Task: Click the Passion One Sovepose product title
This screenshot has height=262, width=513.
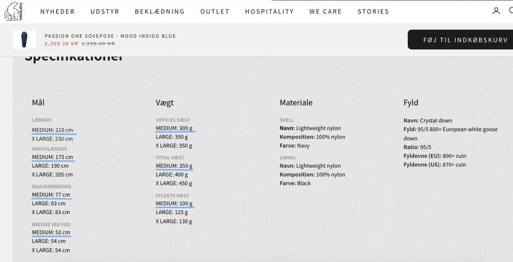Action: [110, 36]
